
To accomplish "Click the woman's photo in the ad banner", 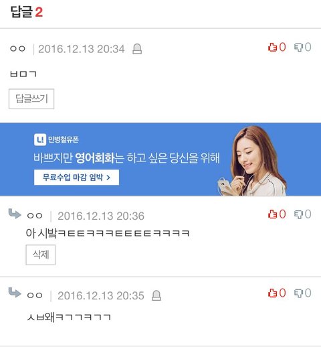I will [252, 161].
